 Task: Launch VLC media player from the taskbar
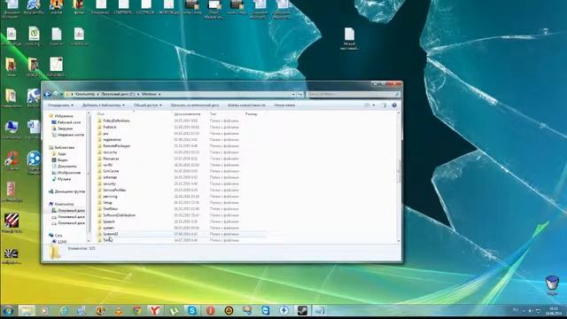pos(119,310)
